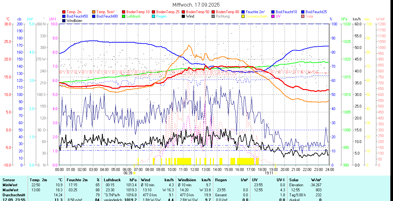The width and height of the screenshot is (393, 201).
Task: Click the chart title Mittwoch, 17.09.2025
Action: pyautogui.click(x=196, y=5)
